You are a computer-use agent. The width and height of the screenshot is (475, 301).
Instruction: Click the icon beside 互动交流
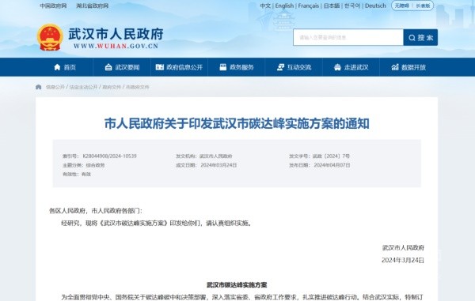coord(280,67)
